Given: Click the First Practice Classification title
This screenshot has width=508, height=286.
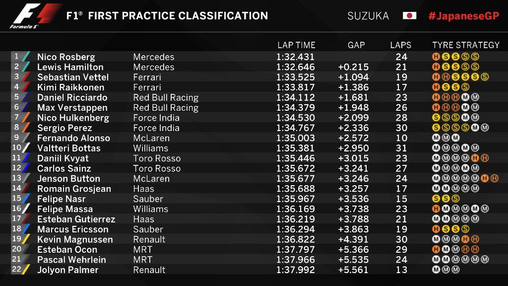Looking at the screenshot, I should (x=167, y=15).
